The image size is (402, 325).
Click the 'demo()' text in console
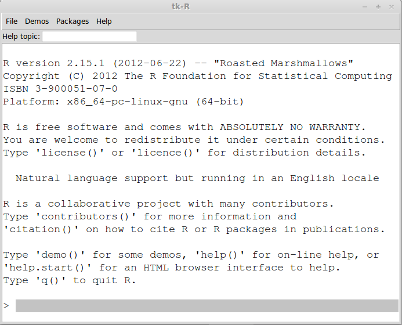click(x=60, y=255)
